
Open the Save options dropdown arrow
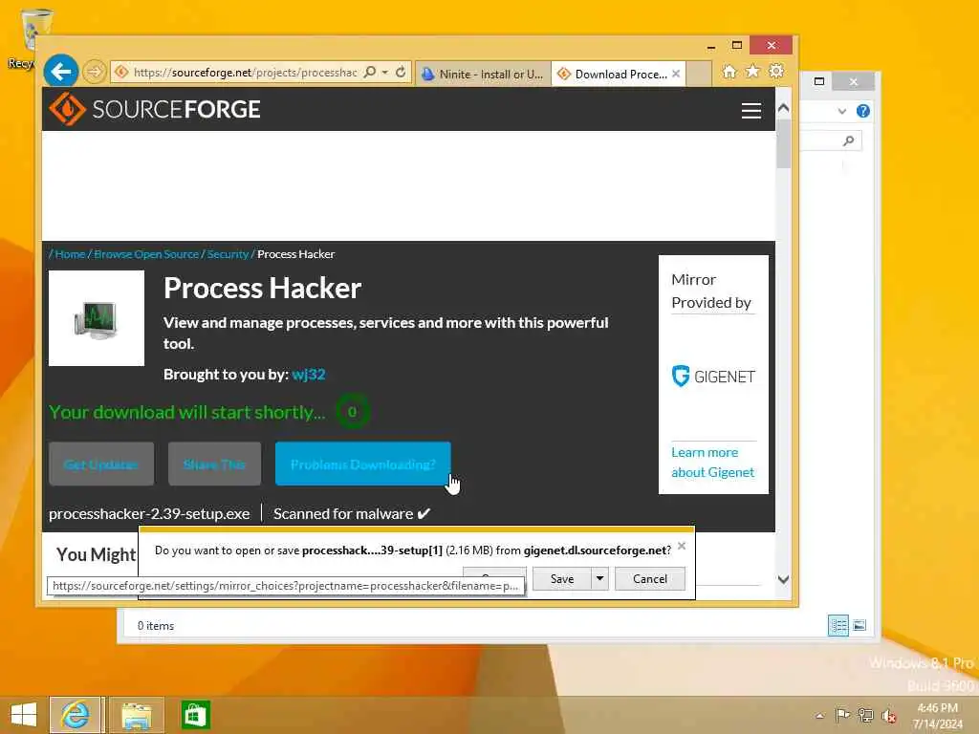click(599, 578)
